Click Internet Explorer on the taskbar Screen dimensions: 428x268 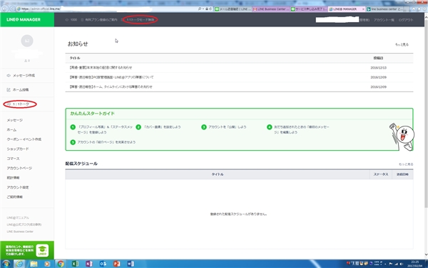pyautogui.click(x=19, y=264)
